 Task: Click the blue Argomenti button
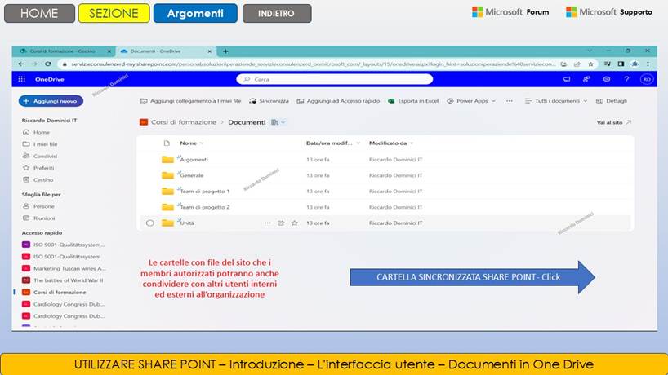click(x=195, y=13)
